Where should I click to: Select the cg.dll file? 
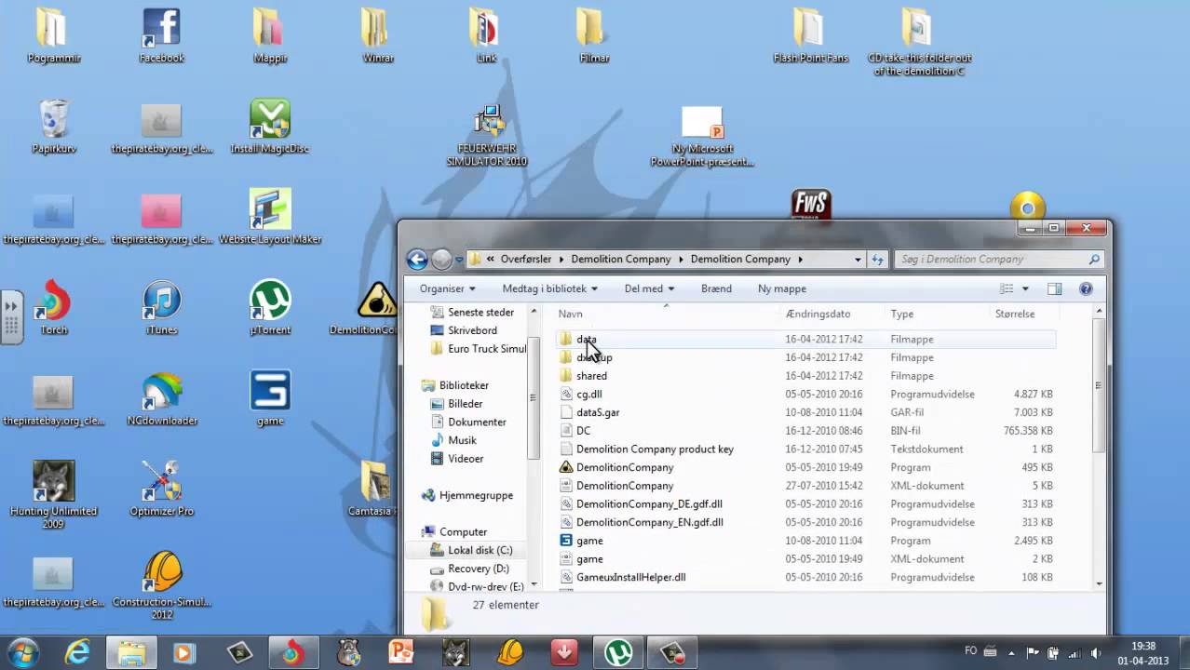tap(580, 395)
